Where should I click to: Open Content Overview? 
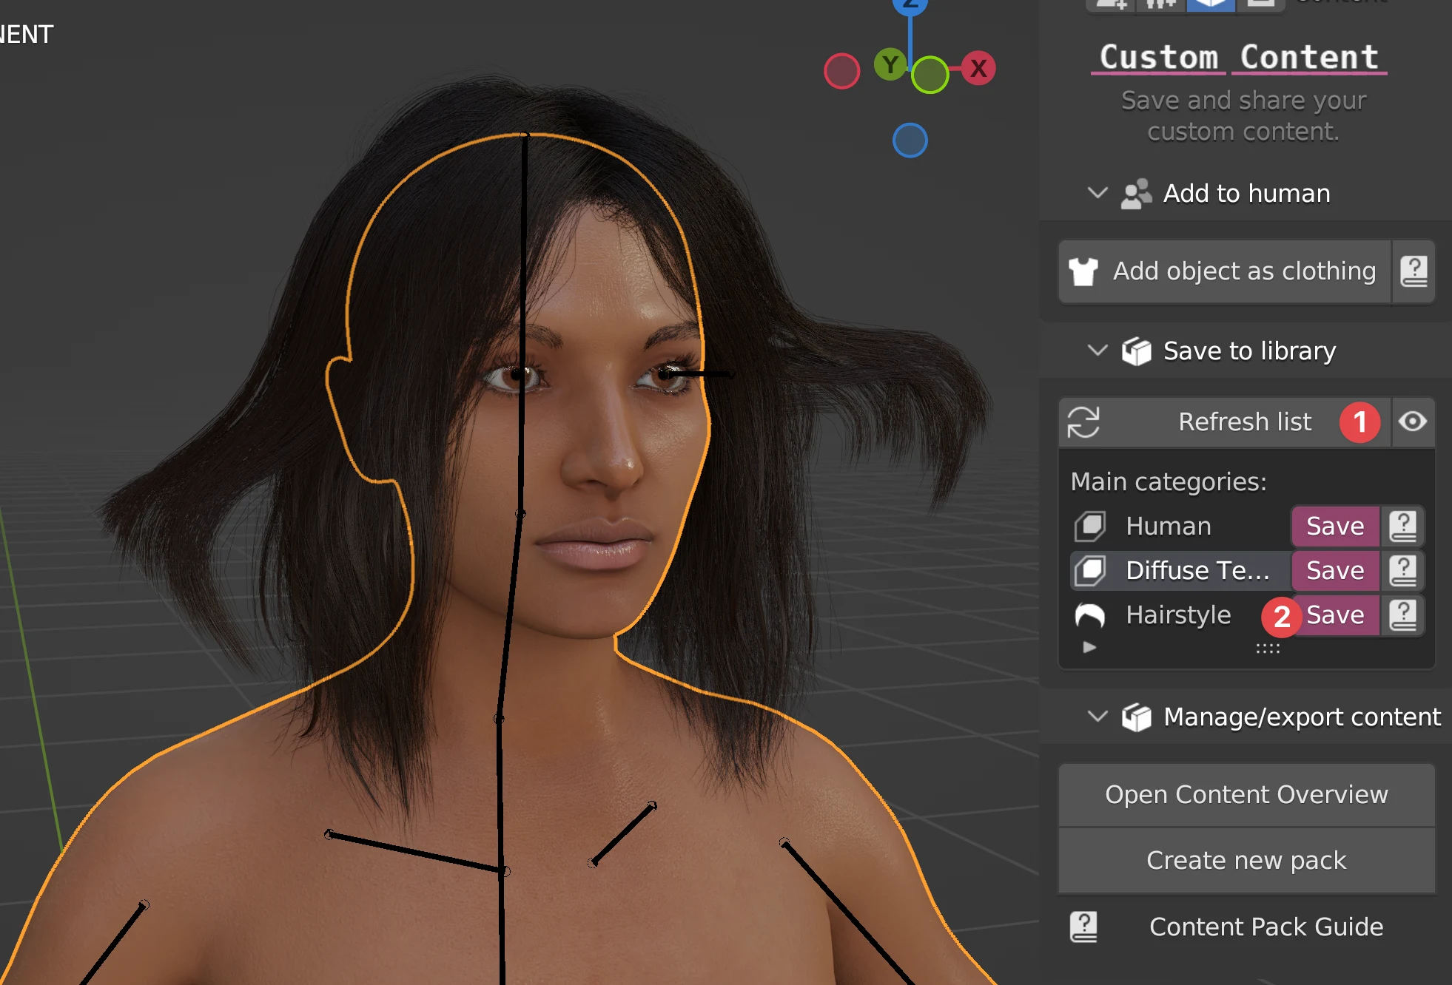tap(1246, 795)
